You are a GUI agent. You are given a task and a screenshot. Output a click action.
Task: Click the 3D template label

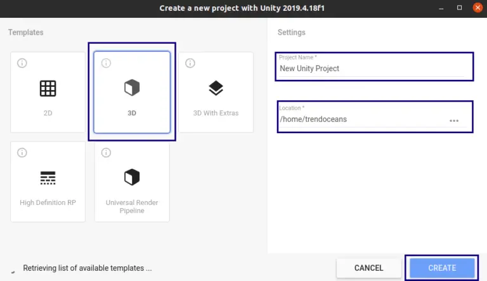[131, 114]
